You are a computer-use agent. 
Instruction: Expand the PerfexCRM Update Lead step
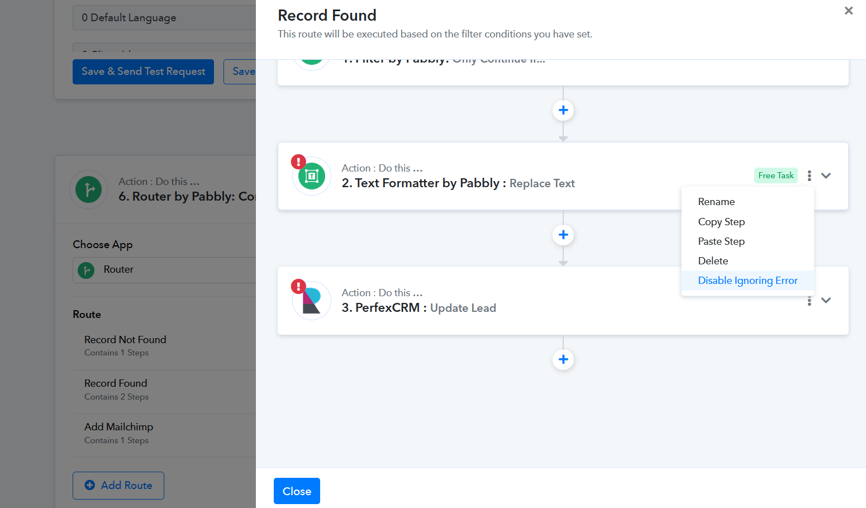click(826, 300)
